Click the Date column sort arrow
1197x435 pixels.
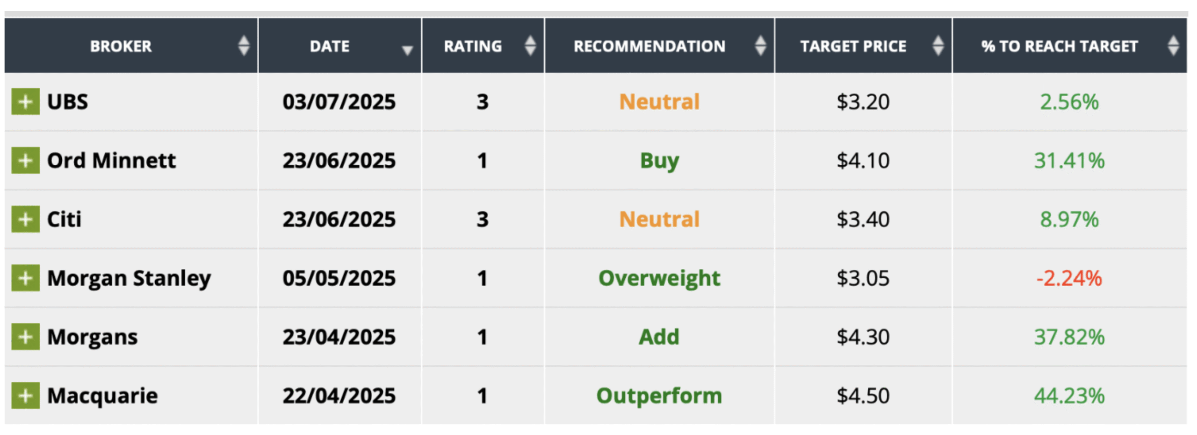pyautogui.click(x=407, y=49)
